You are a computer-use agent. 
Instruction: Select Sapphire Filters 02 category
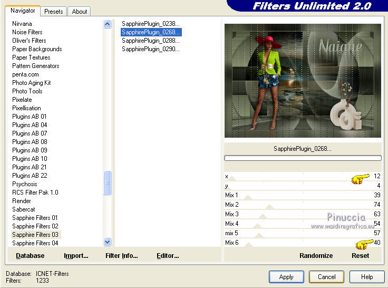35,226
